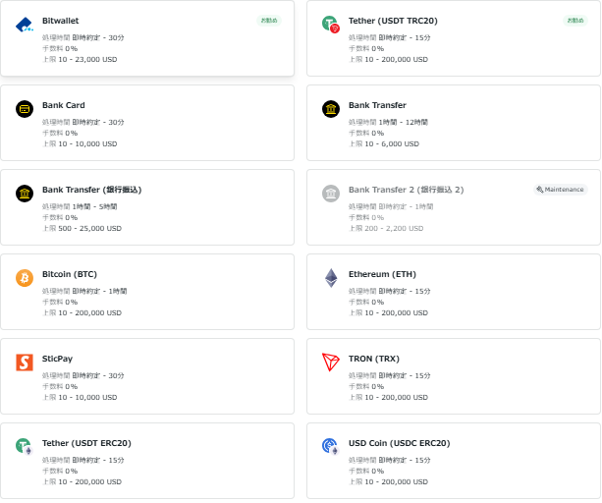Click Bitwallet fee 0% line
Screen dimensions: 602x503
point(60,49)
